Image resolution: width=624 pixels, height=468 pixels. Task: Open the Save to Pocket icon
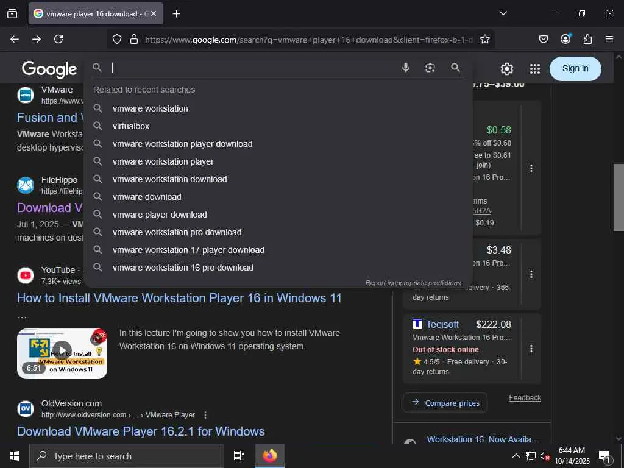coord(543,39)
